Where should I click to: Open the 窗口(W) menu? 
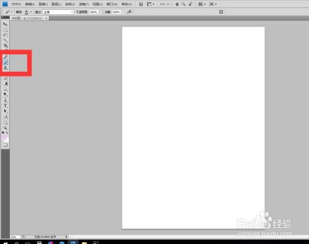112,4
